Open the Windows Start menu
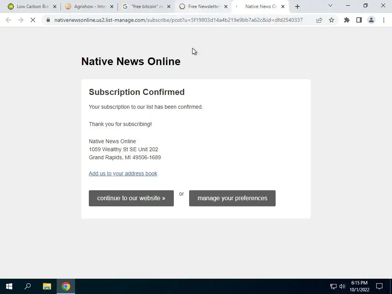Viewport: 392px width, 294px height. (9, 286)
